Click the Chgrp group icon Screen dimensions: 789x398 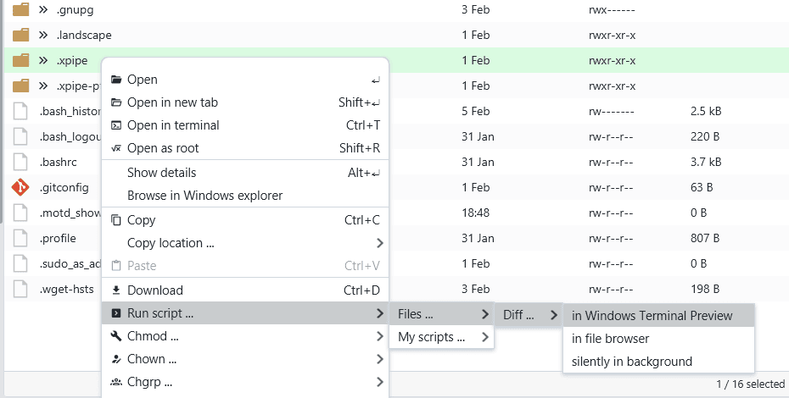[x=116, y=382]
